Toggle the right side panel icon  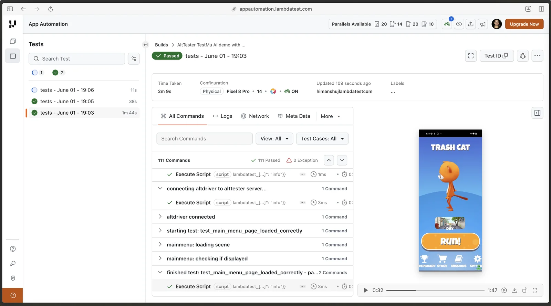click(x=537, y=113)
